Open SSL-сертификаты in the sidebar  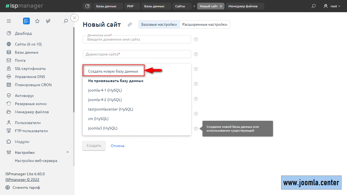pyautogui.click(x=30, y=69)
